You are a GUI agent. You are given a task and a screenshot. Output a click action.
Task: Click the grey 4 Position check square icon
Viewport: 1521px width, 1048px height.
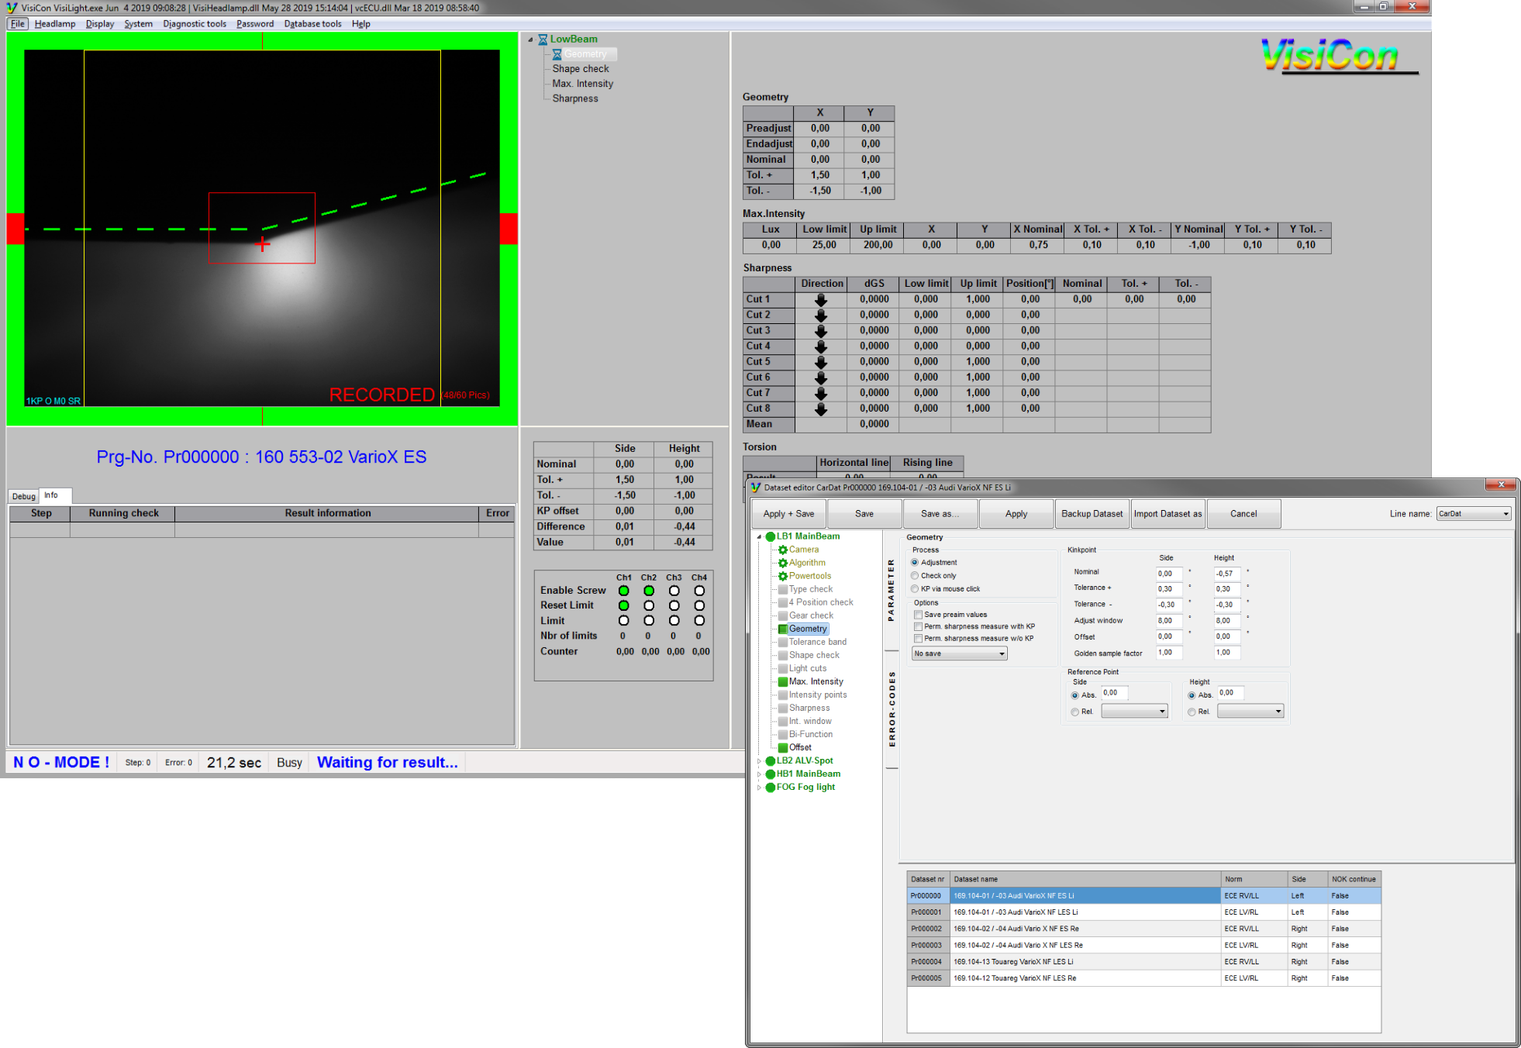tap(783, 602)
